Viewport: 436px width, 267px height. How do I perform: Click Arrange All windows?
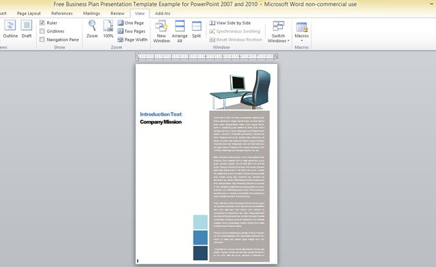click(180, 31)
